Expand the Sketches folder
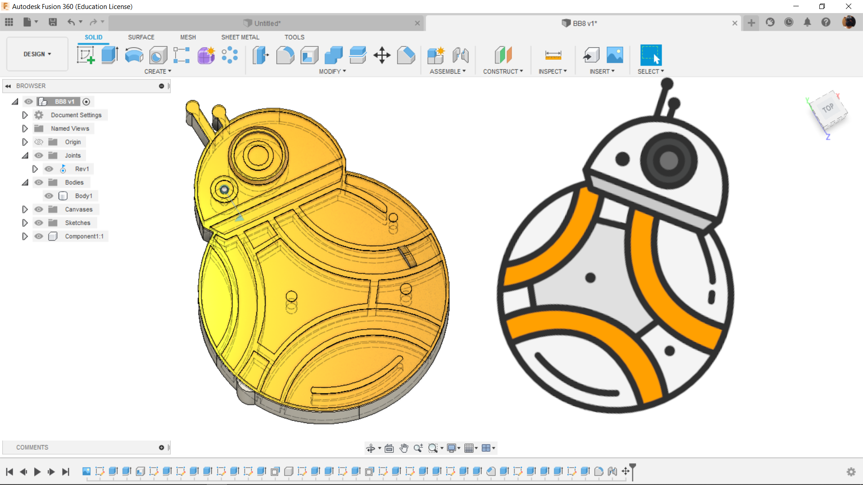This screenshot has width=863, height=485. pyautogui.click(x=25, y=223)
